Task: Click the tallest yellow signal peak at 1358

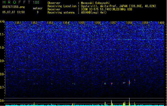Action: coord(129,102)
